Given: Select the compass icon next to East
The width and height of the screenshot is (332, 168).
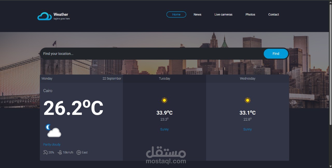Looking at the screenshot, I should [79, 152].
